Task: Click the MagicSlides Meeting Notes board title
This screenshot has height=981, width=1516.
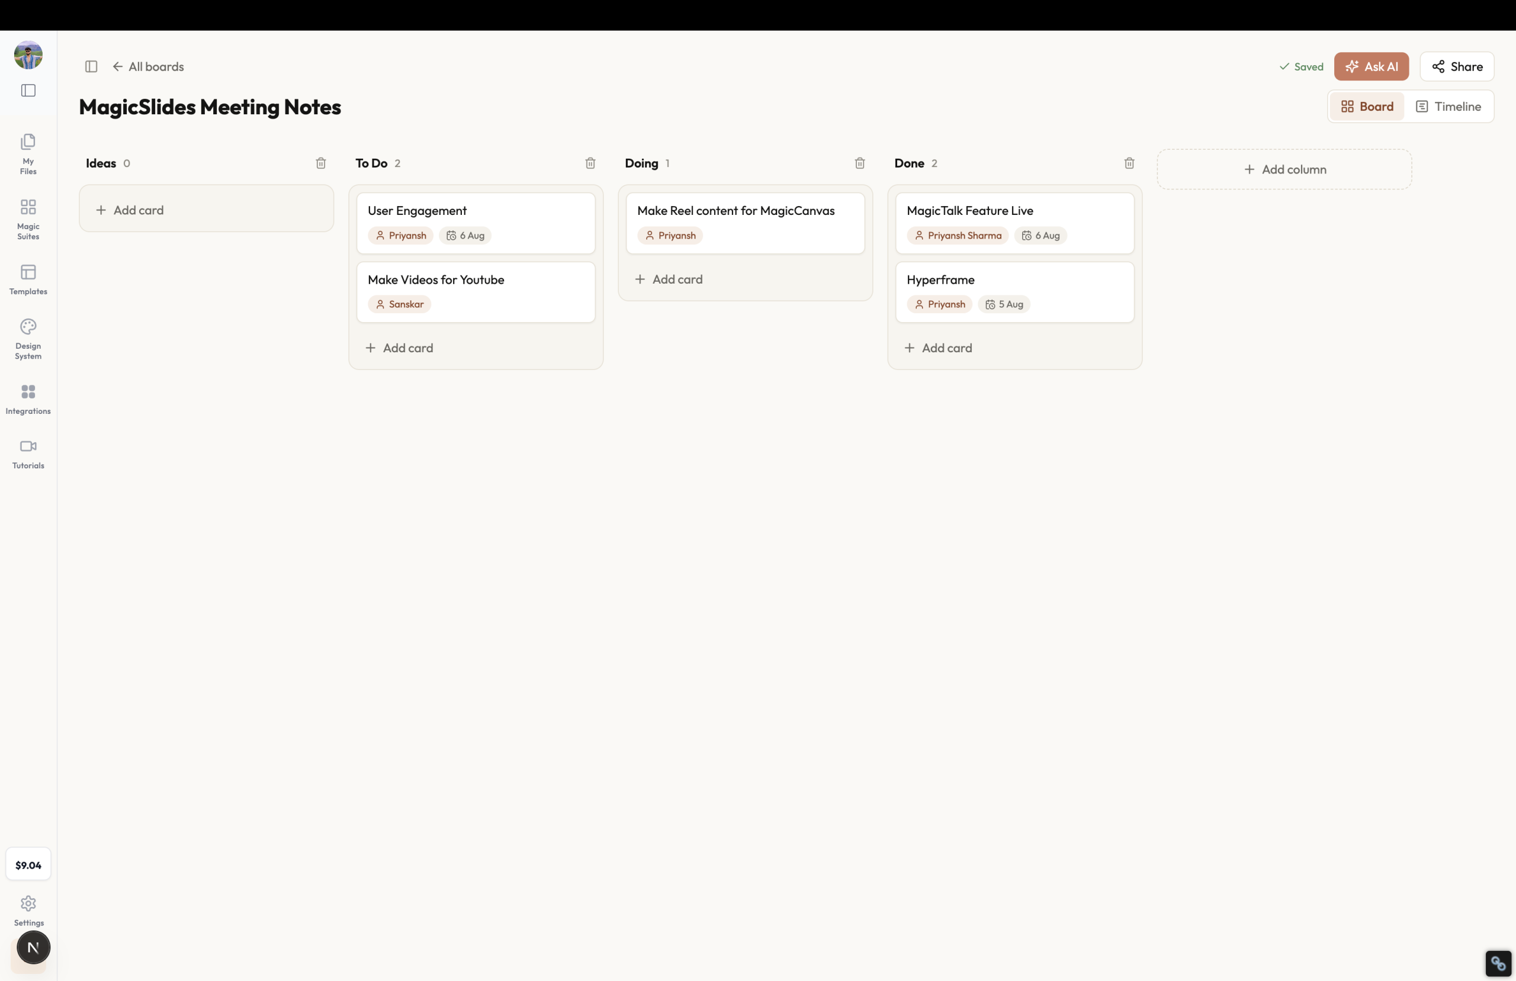Action: (x=210, y=107)
